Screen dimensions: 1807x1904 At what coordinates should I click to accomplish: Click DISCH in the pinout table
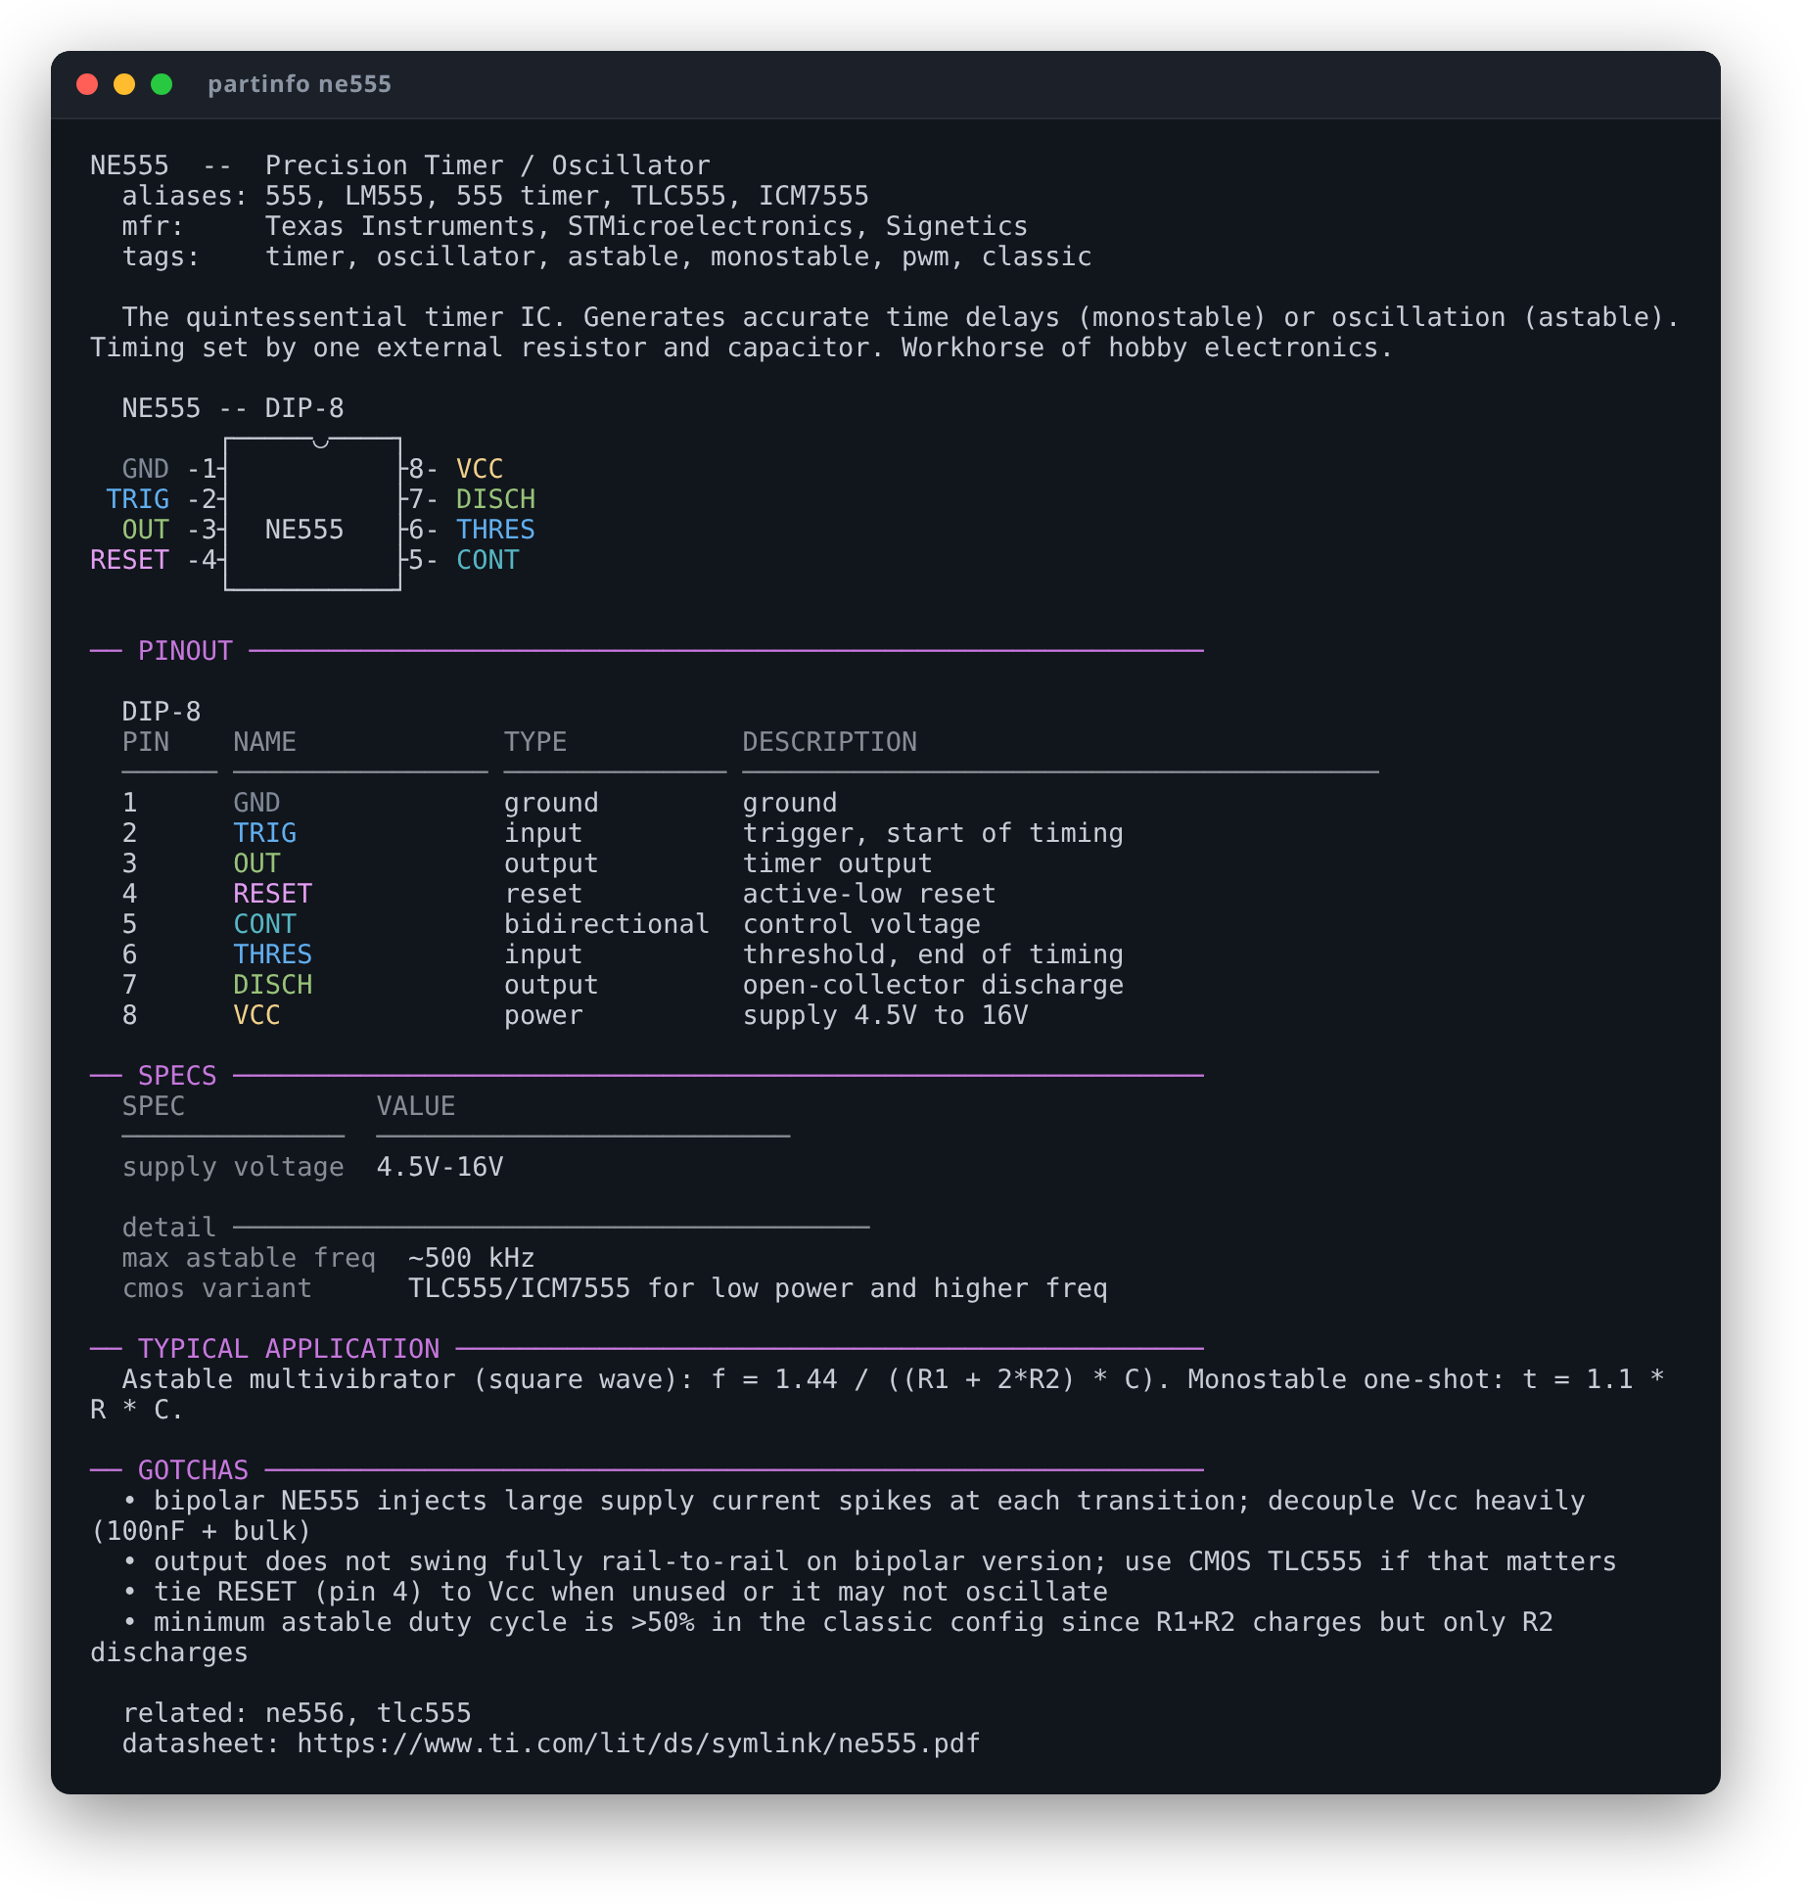click(x=272, y=985)
